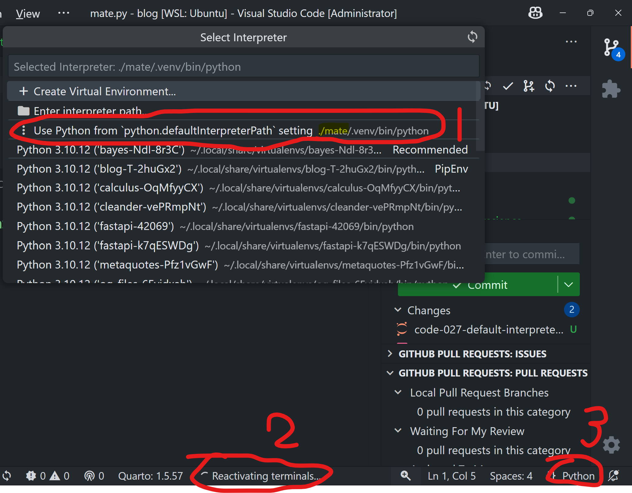Open source control toolbar more actions
Viewport: 632px width, 493px height.
[571, 86]
